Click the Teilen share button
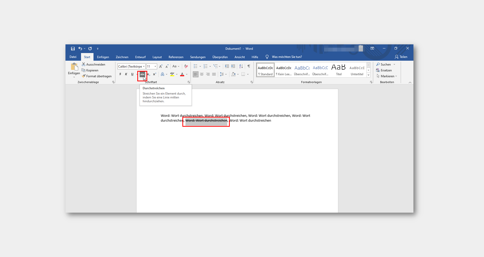The width and height of the screenshot is (484, 257). pyautogui.click(x=401, y=57)
